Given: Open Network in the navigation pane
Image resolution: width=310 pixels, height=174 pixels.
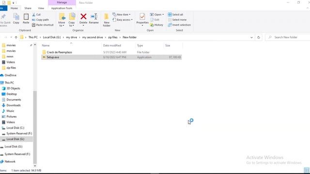Looking at the screenshot, I should click(x=10, y=161).
